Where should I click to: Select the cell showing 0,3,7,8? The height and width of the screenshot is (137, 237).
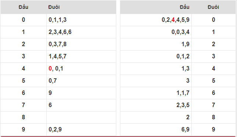pyautogui.click(x=81, y=44)
